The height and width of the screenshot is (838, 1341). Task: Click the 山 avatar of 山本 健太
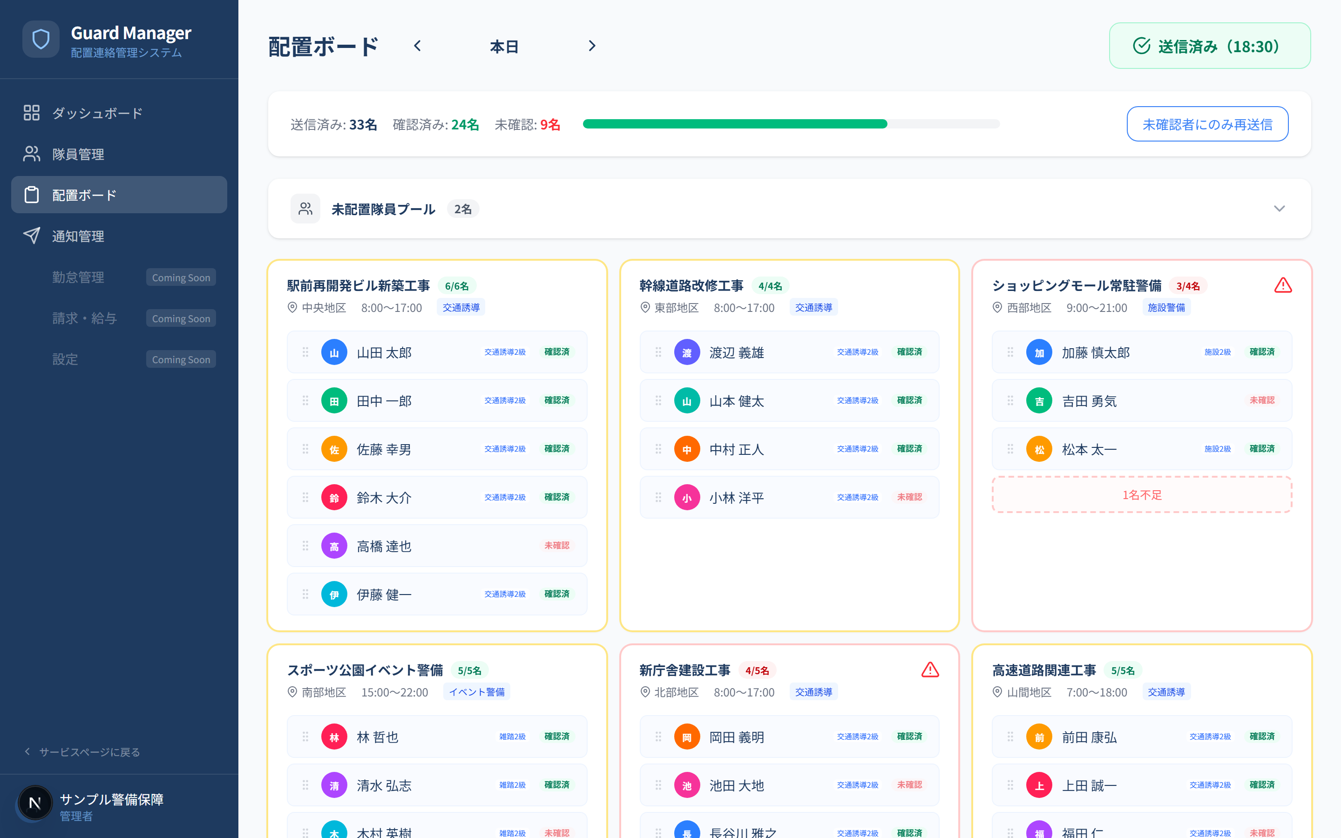coord(687,401)
